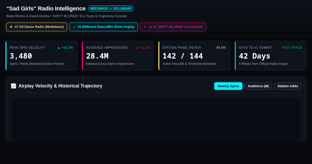Click the chart icon beside Airplay Velocity heading
The width and height of the screenshot is (312, 164).
[14, 86]
